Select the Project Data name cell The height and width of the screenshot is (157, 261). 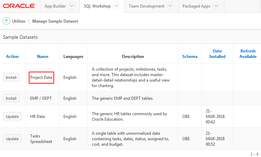click(41, 77)
